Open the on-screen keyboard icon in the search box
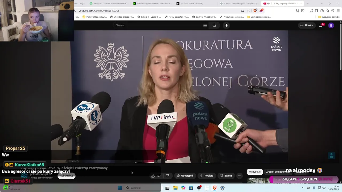Screen dimensions: 342x192 (x=205, y=25)
